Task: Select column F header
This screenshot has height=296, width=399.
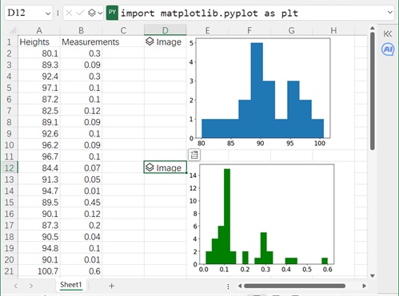Action: 249,30
